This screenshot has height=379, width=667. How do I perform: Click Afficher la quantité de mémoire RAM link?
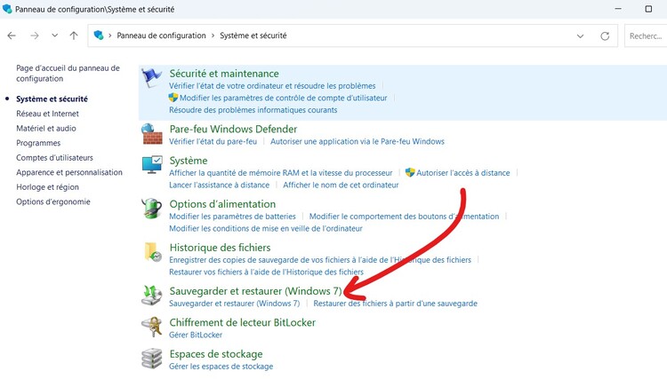[x=281, y=173]
